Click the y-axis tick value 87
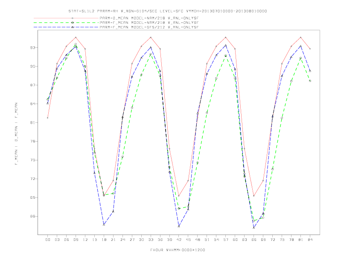The width and height of the screenshot is (338, 261). click(x=32, y=85)
